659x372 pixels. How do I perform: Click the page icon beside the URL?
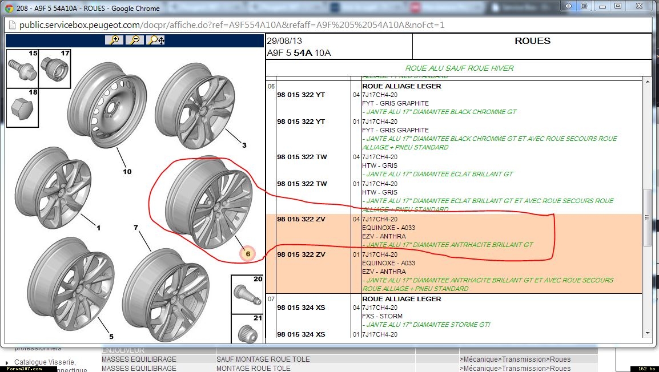(x=12, y=25)
